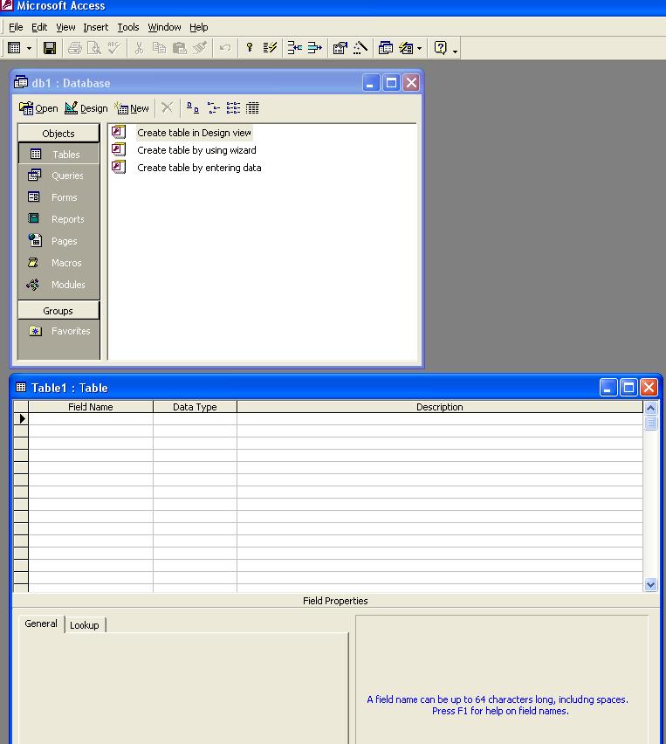
Task: Open the Insert menu
Action: (95, 27)
